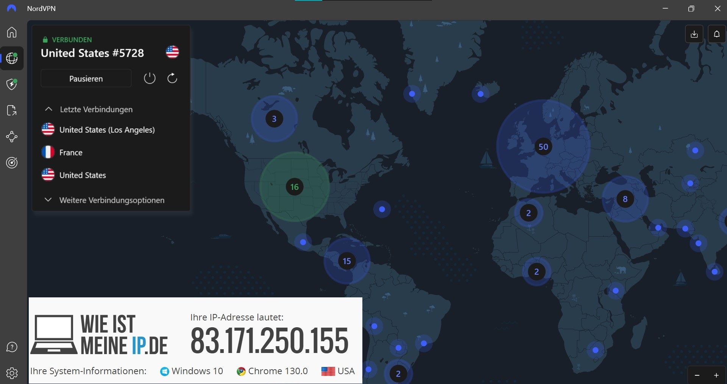Click the United States #5728 server name
Viewport: 727px width, 384px height.
click(x=92, y=53)
